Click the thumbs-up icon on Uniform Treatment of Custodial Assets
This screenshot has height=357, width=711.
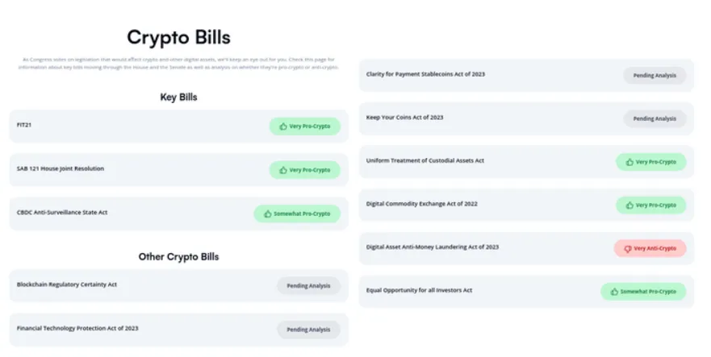click(629, 162)
